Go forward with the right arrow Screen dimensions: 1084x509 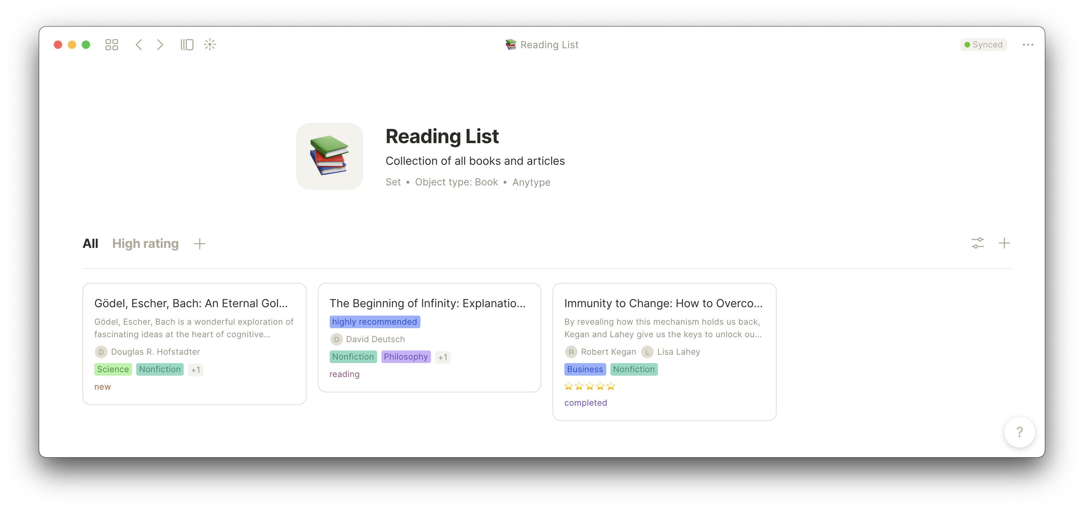tap(160, 45)
